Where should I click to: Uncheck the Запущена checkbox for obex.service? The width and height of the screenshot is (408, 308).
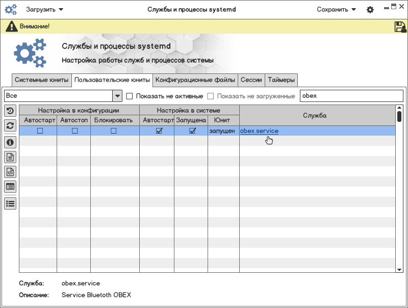point(192,131)
